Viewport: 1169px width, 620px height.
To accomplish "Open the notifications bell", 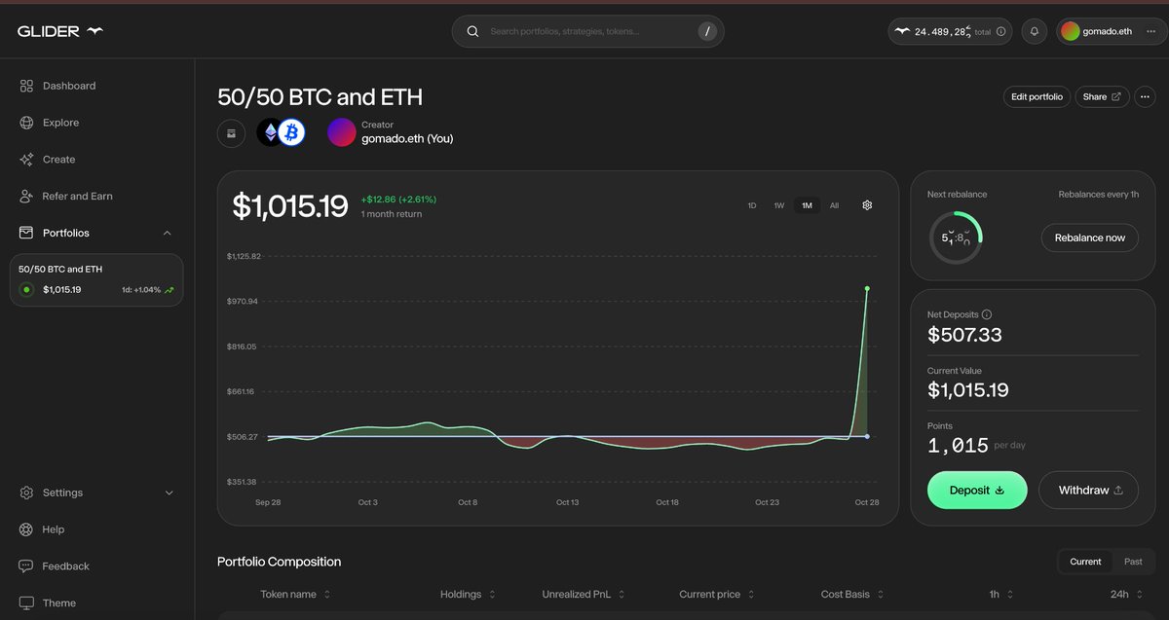I will (1035, 31).
